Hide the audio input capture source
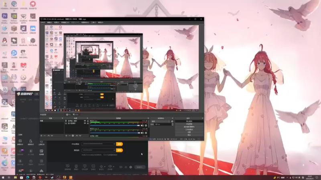Viewport: 321px width, 180px height. coord(85,121)
